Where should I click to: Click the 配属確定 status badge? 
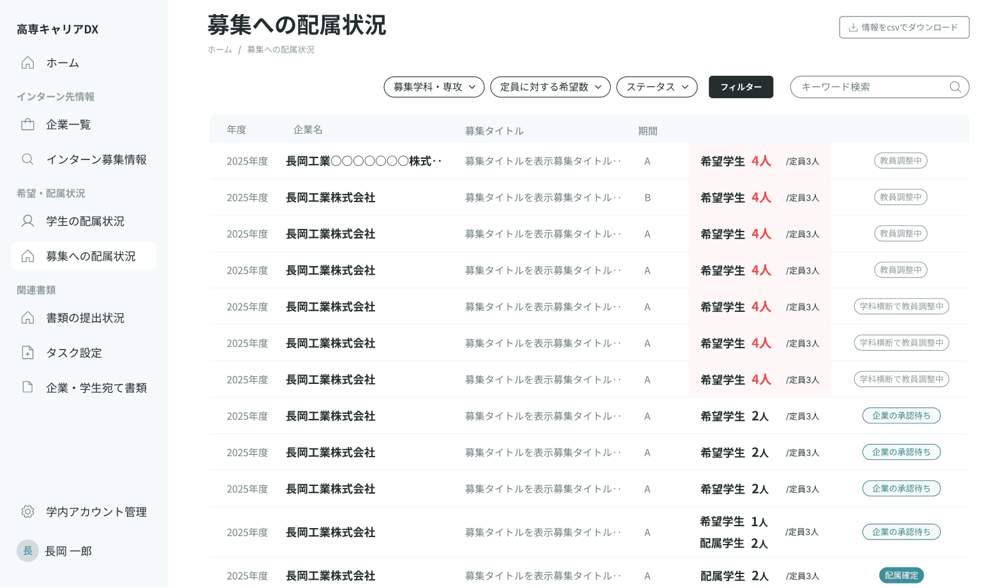click(x=901, y=575)
